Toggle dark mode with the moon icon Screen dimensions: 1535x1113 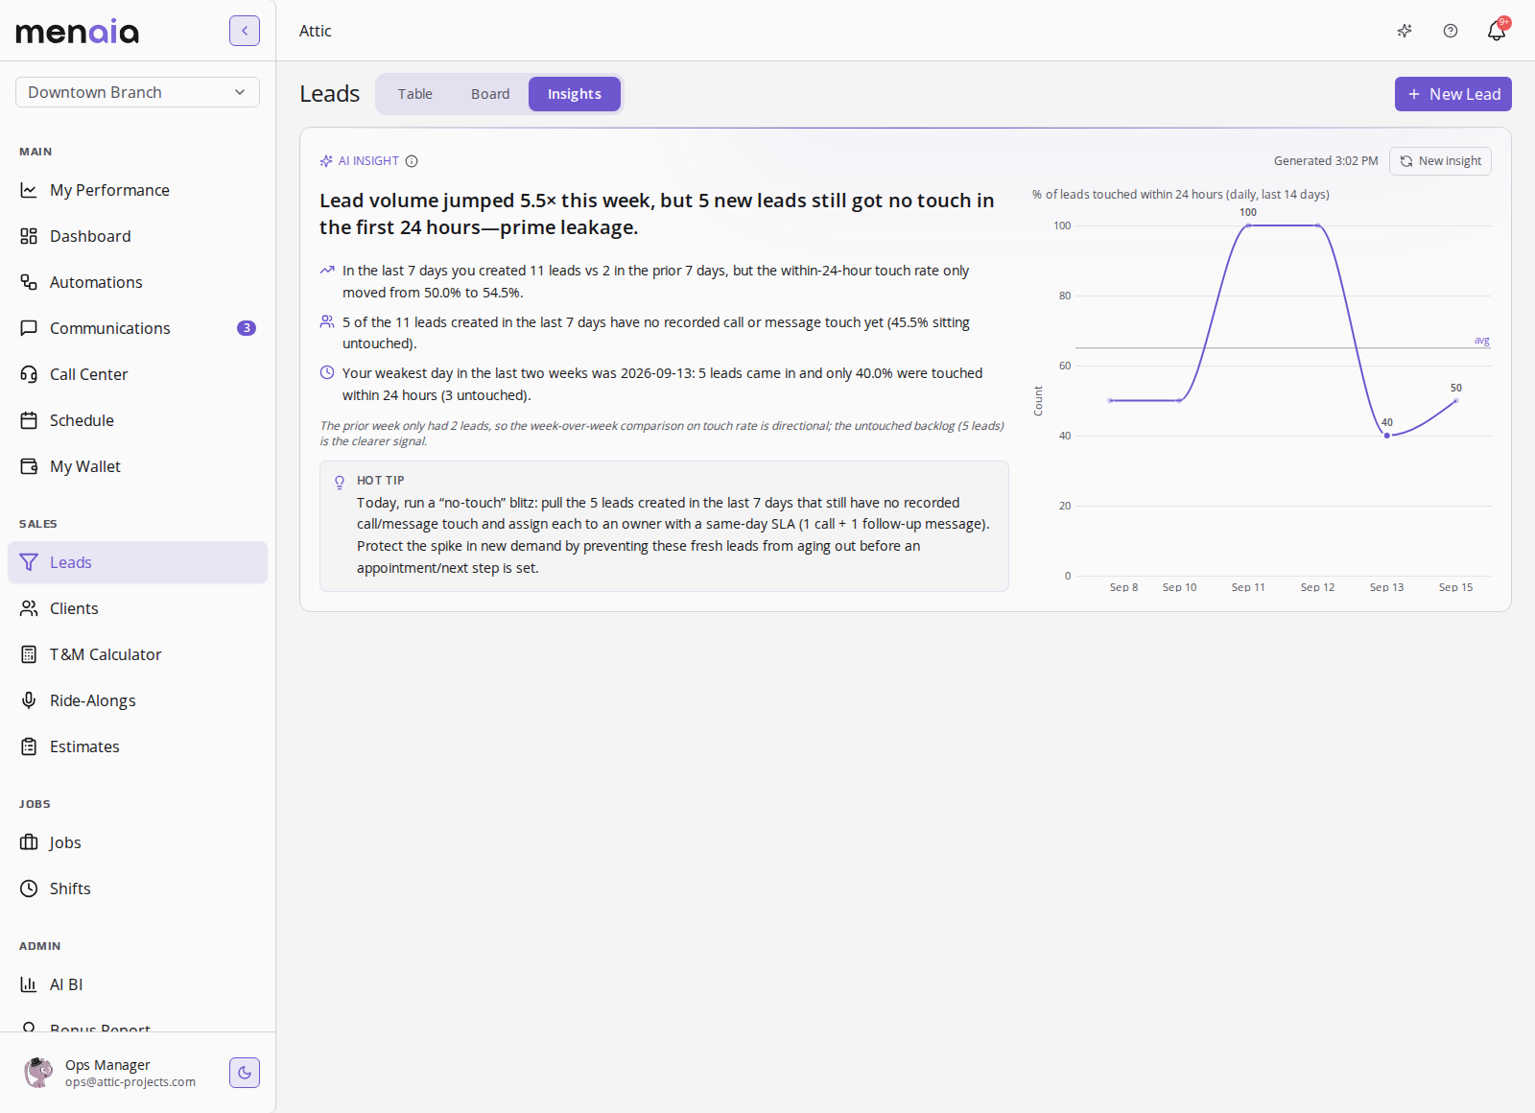click(245, 1073)
